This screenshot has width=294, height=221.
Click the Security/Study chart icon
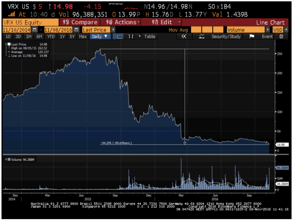[202, 36]
